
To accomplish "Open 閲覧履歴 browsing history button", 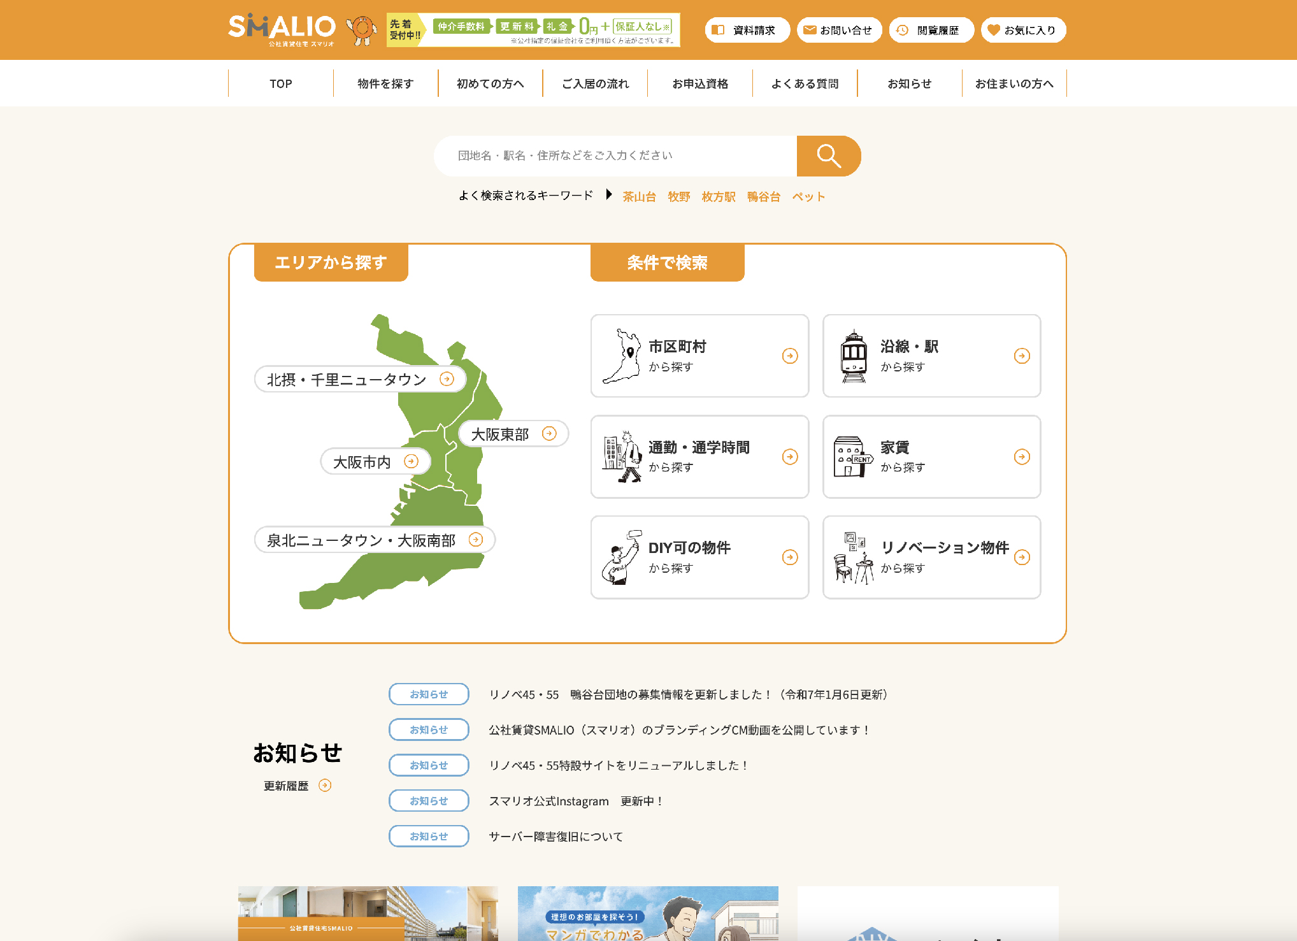I will 931,30.
